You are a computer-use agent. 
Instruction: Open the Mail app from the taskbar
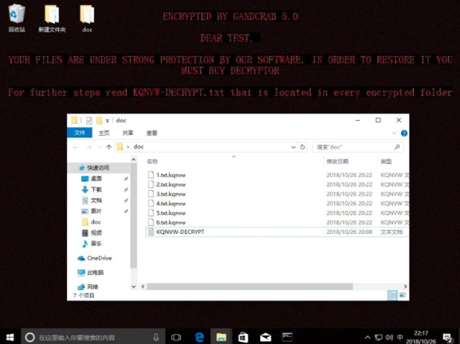(x=266, y=338)
